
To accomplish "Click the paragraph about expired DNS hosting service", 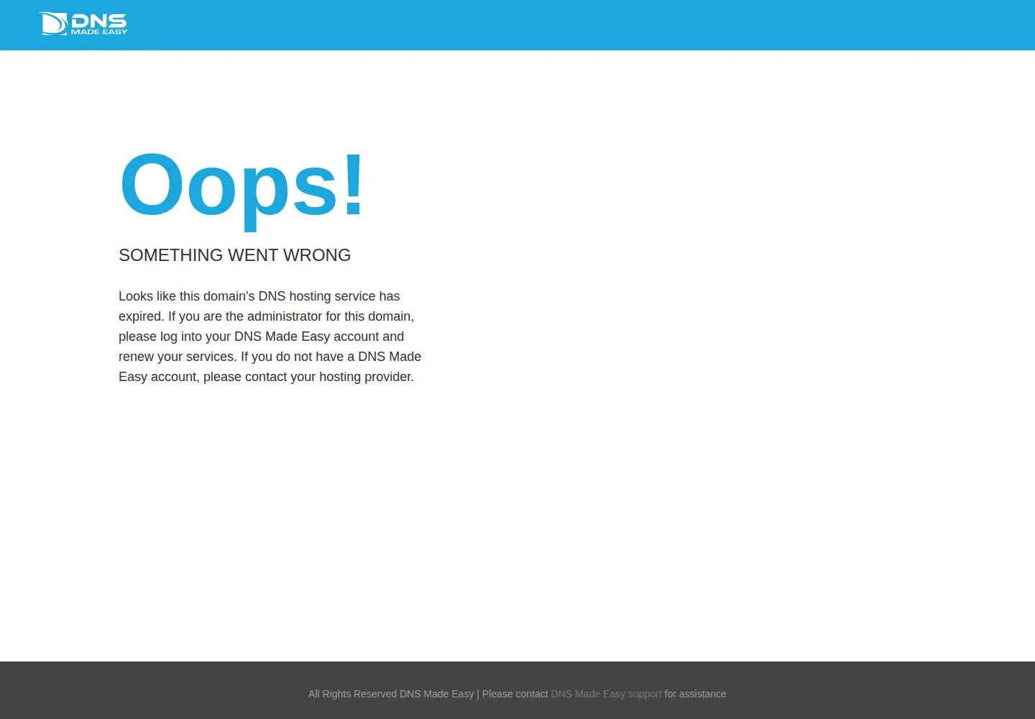I will tap(270, 336).
